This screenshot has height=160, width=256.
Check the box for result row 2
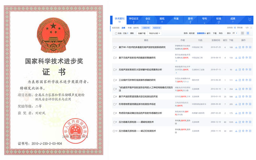114,58
